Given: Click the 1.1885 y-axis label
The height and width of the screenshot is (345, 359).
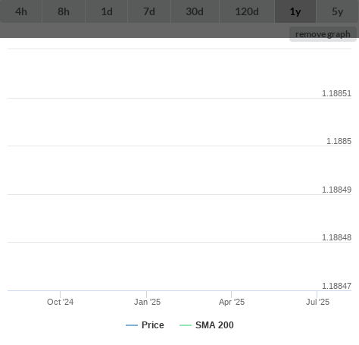Looking at the screenshot, I should pos(339,141).
